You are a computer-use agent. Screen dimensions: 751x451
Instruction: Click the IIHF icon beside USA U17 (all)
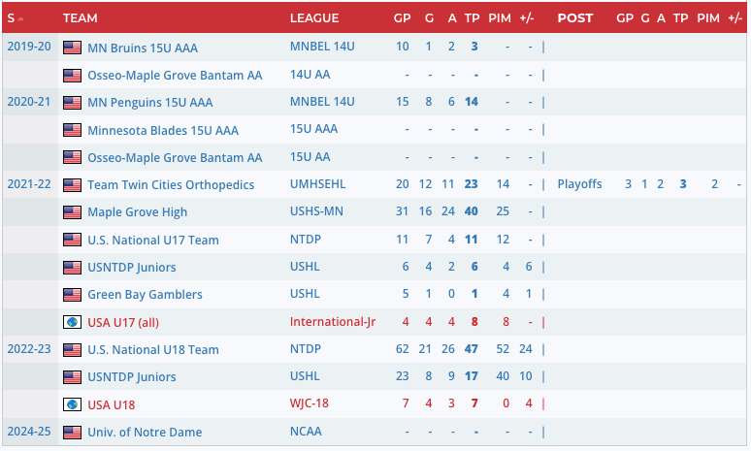click(72, 322)
